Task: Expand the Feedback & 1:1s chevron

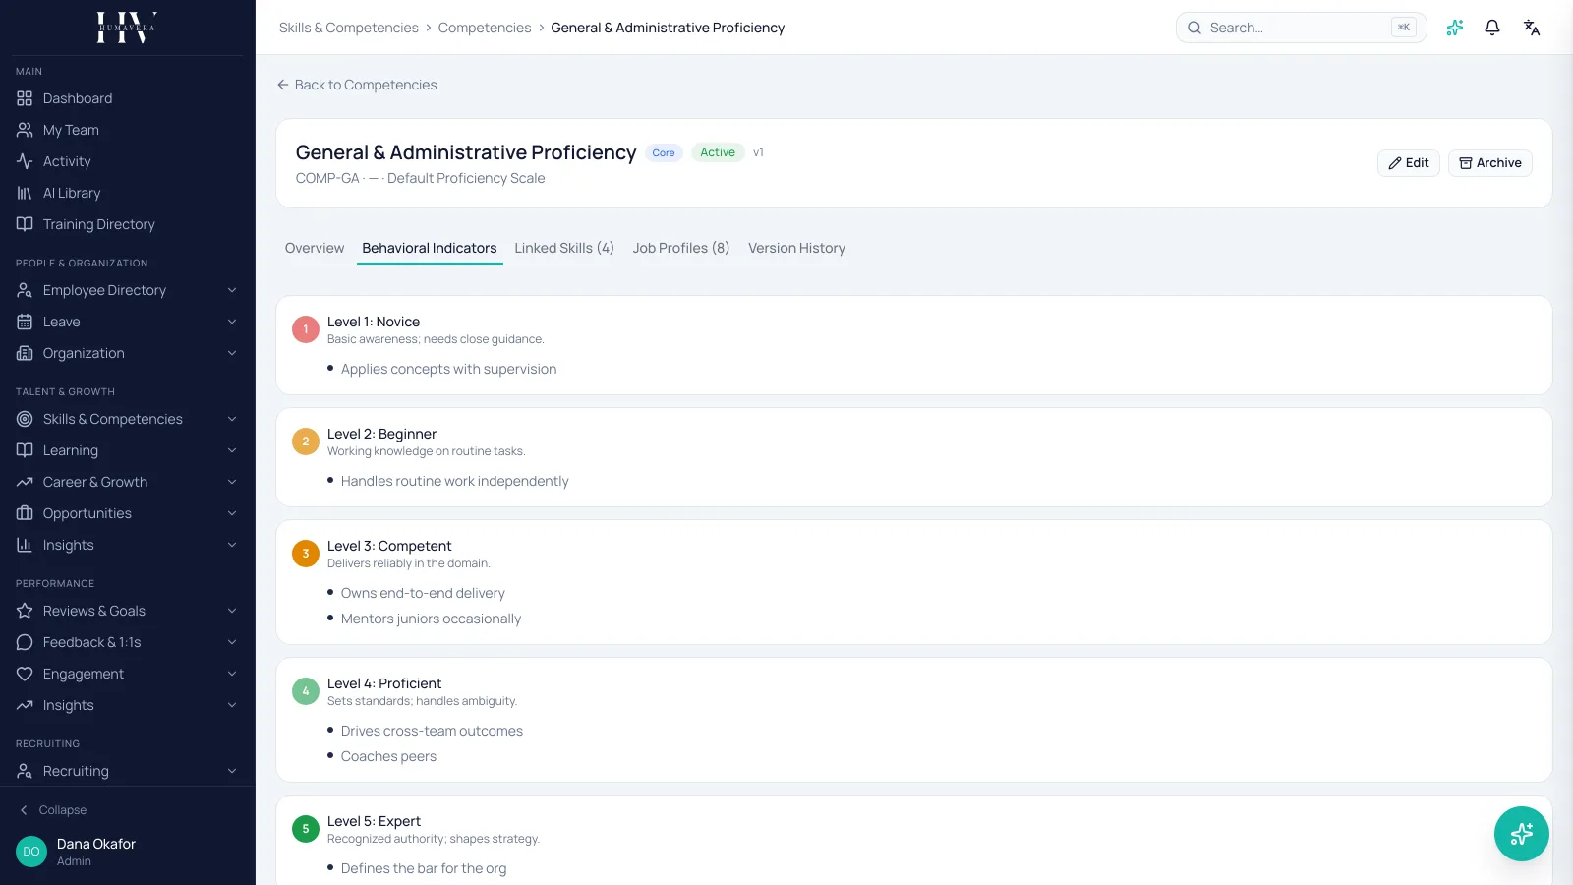Action: (232, 642)
